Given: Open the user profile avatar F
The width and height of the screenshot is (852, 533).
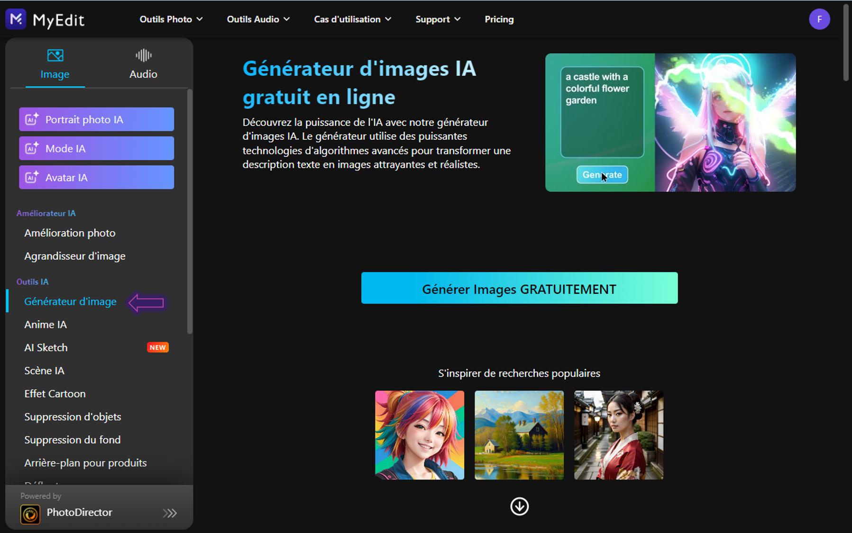Looking at the screenshot, I should click(x=819, y=19).
